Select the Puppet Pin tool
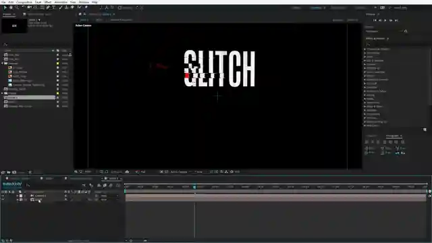The width and height of the screenshot is (432, 243). pos(86,7)
